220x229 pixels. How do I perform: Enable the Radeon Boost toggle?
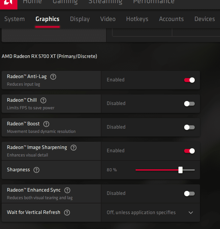pos(189,127)
